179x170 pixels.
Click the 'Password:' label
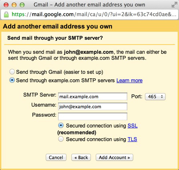click(44, 115)
